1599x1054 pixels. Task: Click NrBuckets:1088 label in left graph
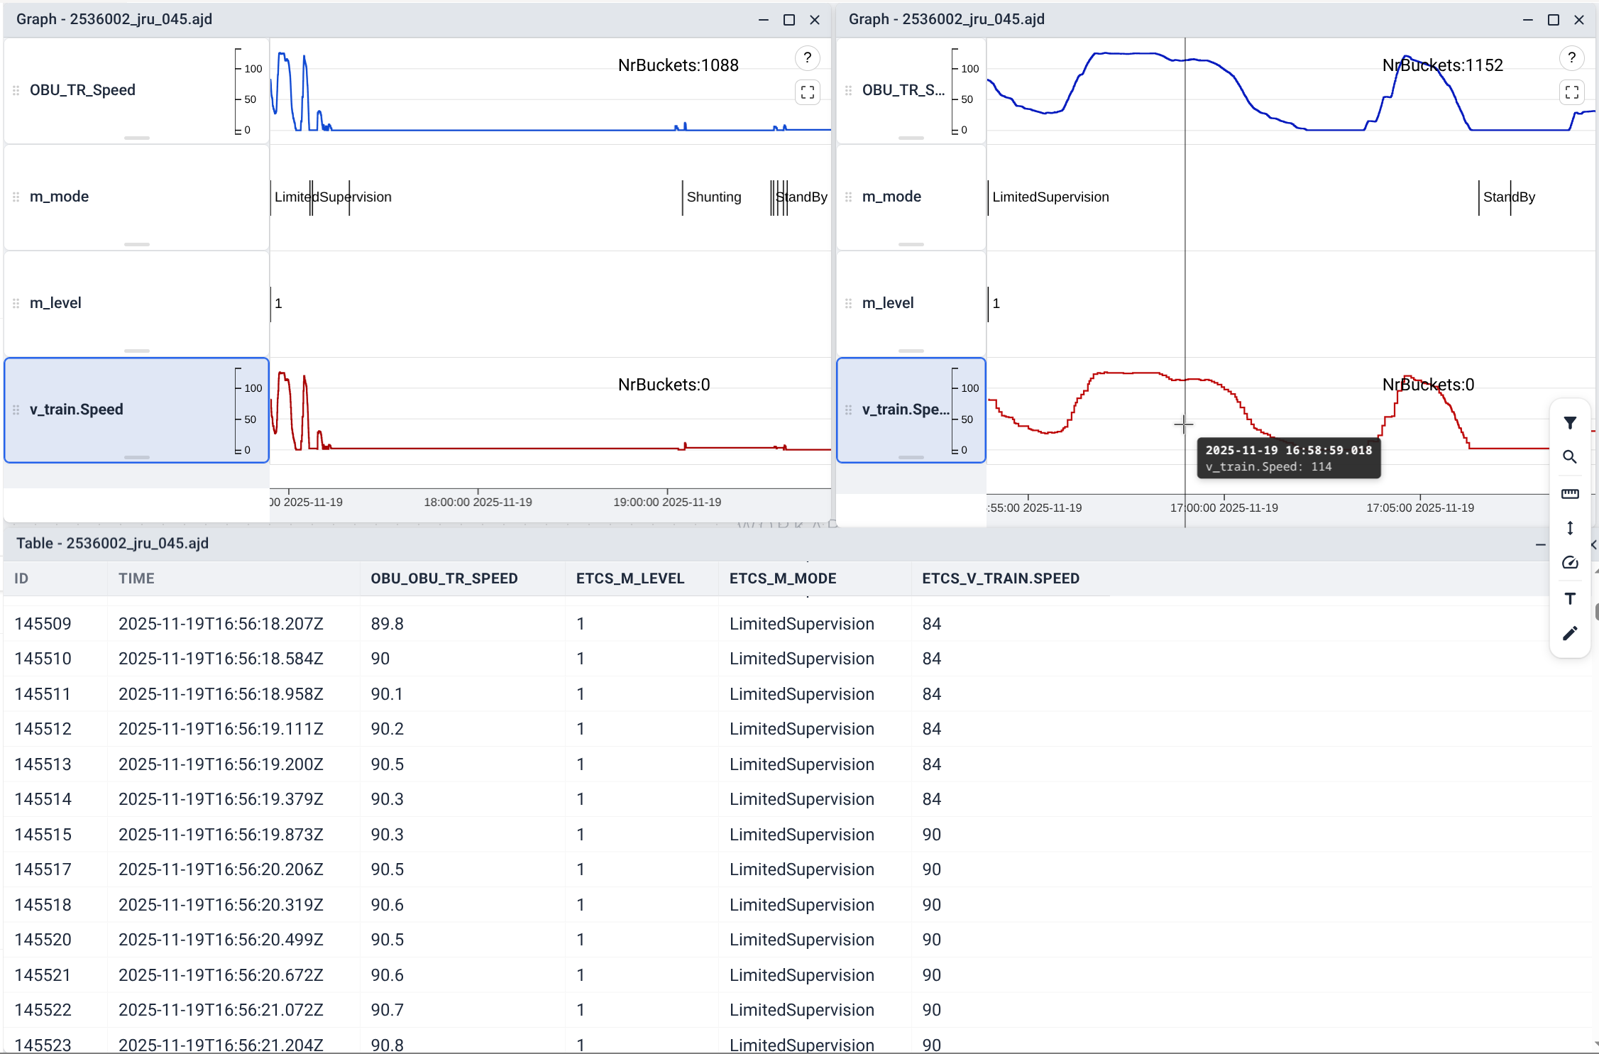(678, 65)
